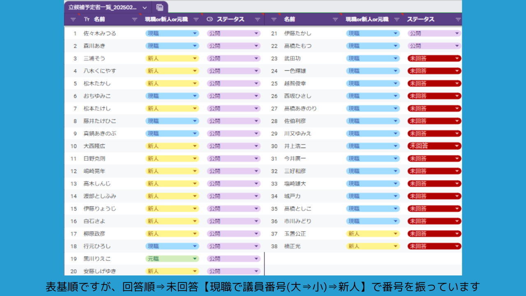Open 元職 dropdown for 黒川りえこ

tap(195, 259)
